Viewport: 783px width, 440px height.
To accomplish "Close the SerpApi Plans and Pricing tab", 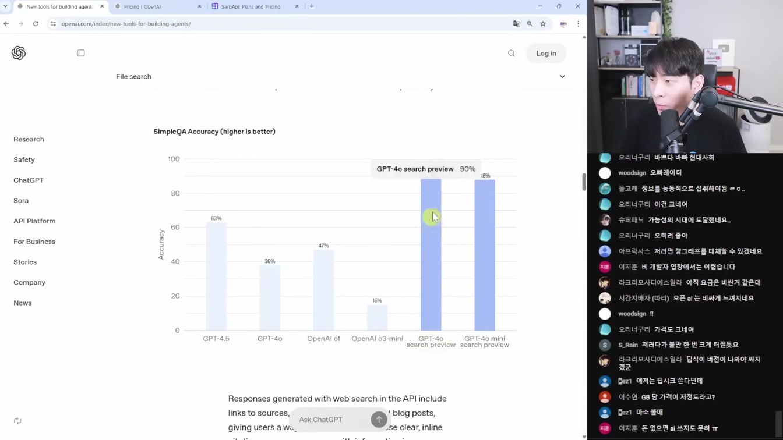I will [297, 6].
